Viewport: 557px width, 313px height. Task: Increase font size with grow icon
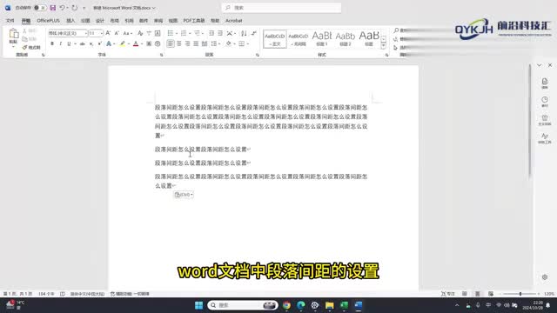click(x=108, y=33)
